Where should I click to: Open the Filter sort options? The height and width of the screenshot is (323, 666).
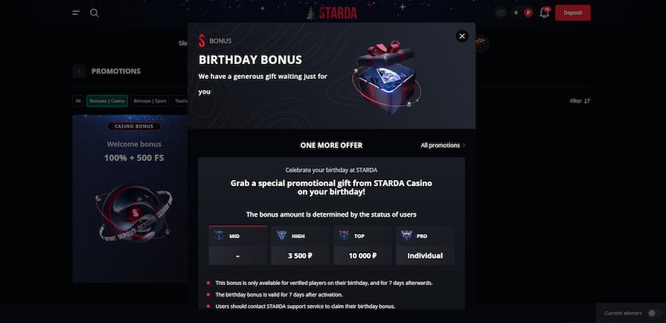coord(580,101)
